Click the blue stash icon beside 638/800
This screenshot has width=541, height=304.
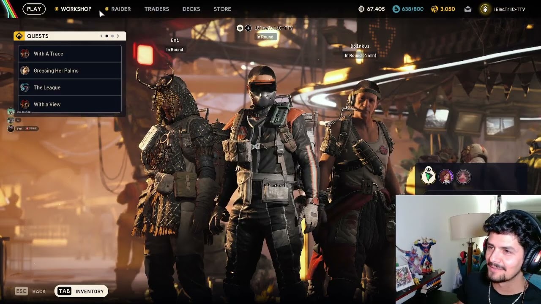pyautogui.click(x=396, y=9)
